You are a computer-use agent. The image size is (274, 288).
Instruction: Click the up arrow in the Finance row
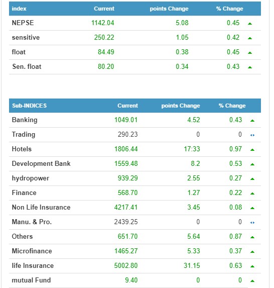252,194
